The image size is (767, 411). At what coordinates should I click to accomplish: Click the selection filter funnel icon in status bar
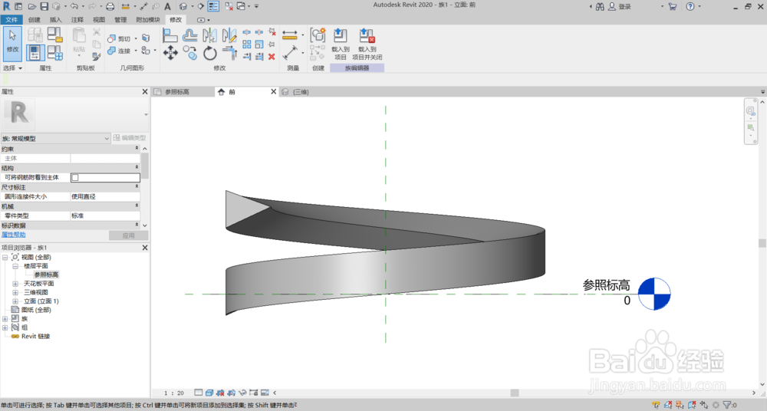[727, 405]
